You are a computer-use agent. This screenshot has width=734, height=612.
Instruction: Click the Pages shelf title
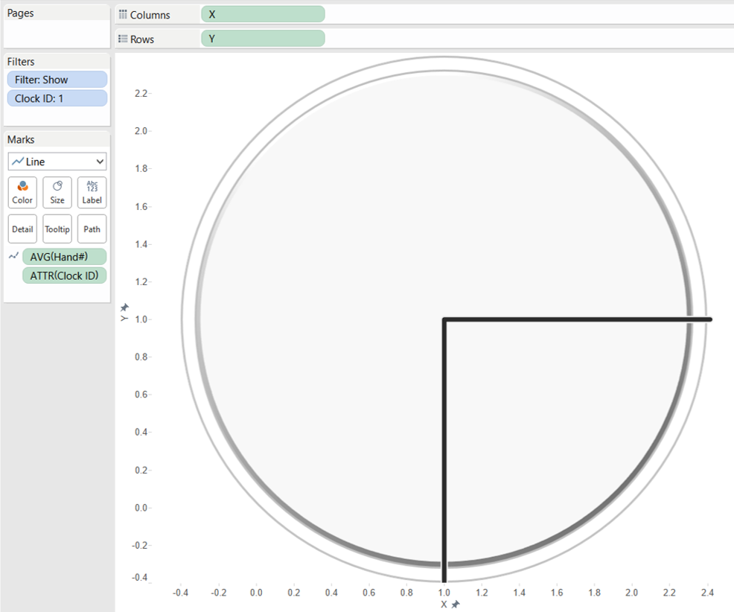point(21,13)
